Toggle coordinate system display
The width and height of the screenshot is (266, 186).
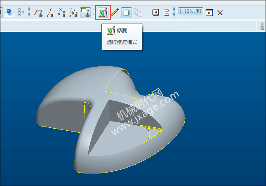coord(73,13)
